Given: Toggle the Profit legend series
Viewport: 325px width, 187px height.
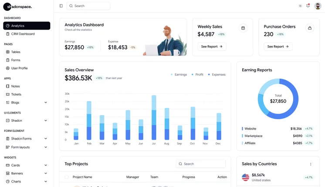Looking at the screenshot, I should (x=197, y=74).
